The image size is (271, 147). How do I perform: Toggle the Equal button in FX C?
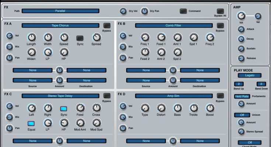(31, 123)
